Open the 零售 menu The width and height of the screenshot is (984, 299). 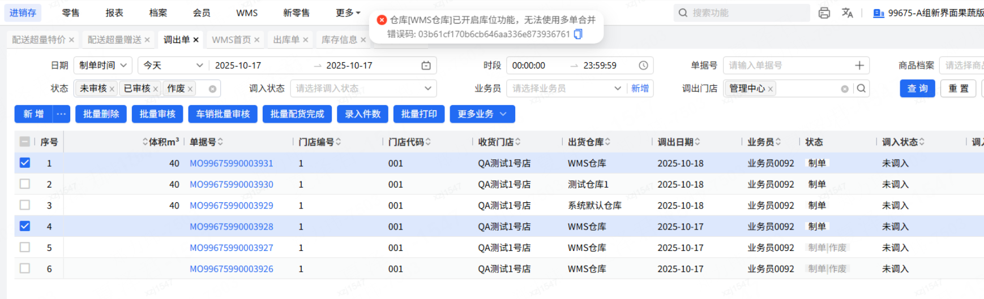point(71,13)
